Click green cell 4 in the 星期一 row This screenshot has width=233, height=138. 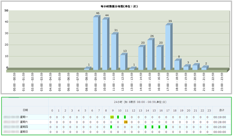125,117
